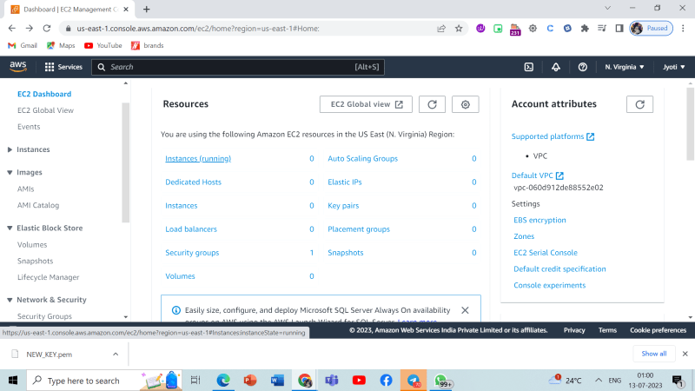Viewport: 695px width, 391px height.
Task: Collapse the Network & Security section
Action: pyautogui.click(x=10, y=300)
